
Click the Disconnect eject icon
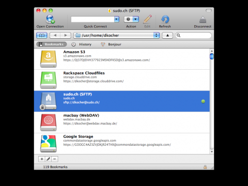click(x=203, y=20)
